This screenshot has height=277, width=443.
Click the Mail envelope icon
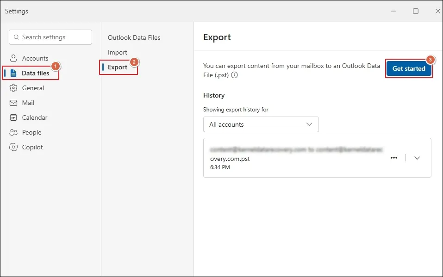pos(13,103)
